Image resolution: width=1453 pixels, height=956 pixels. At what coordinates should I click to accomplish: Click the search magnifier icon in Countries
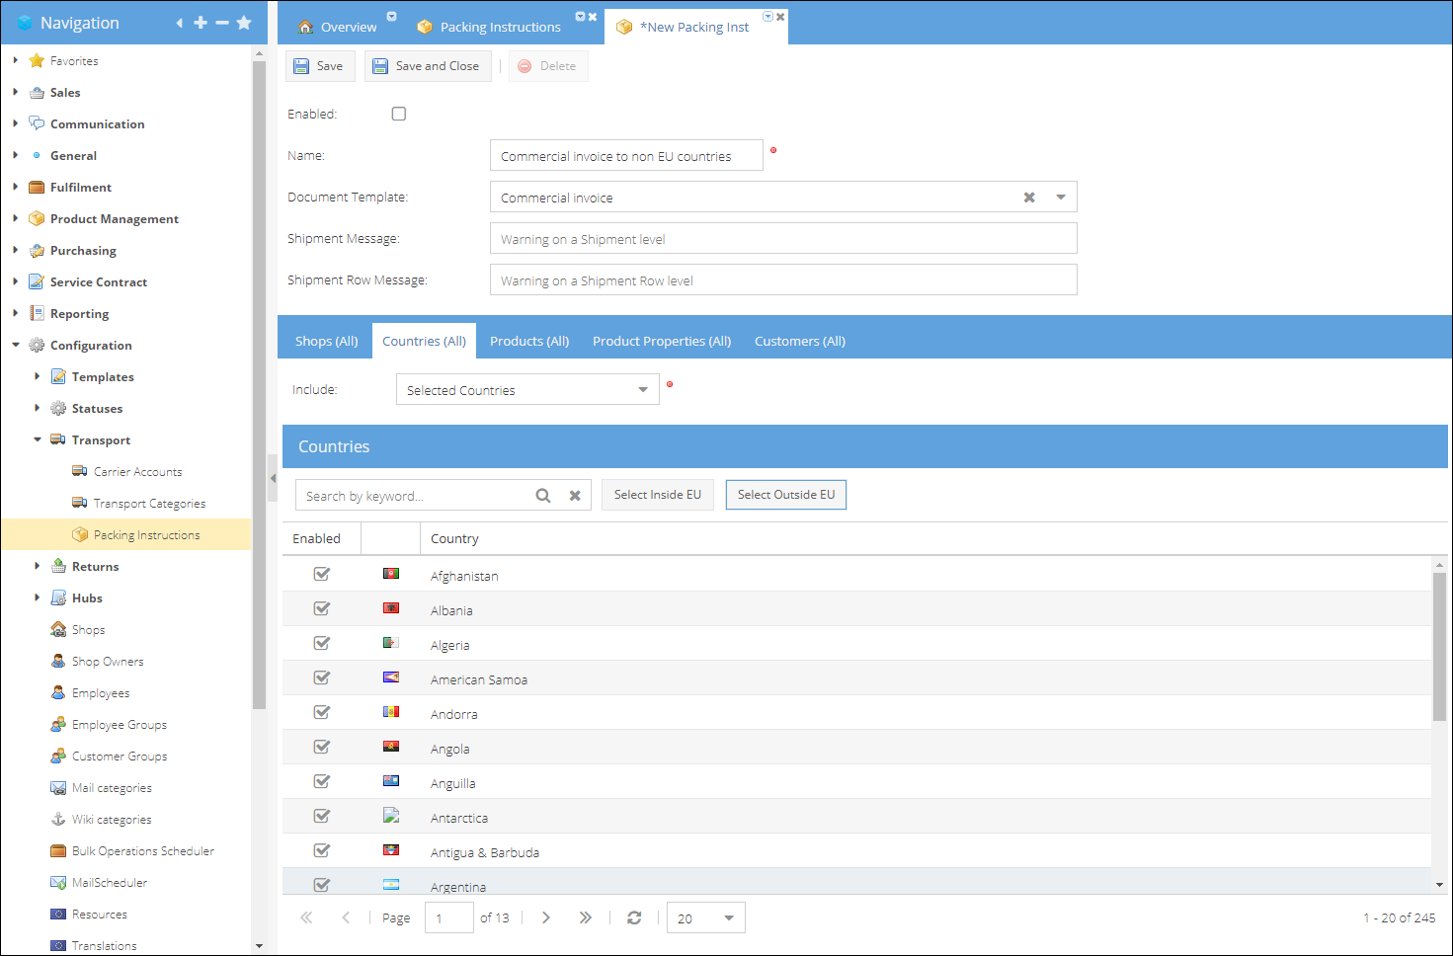(543, 496)
